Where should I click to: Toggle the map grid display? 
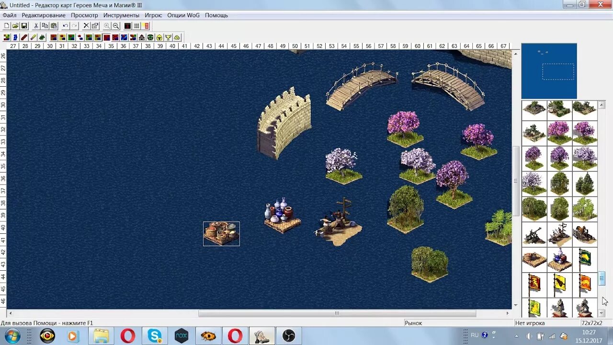click(136, 26)
